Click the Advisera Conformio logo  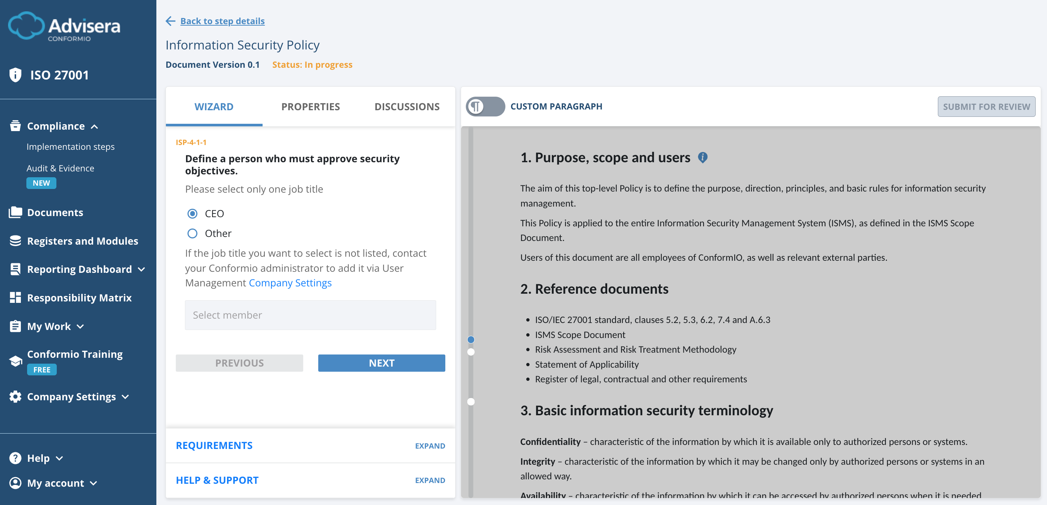point(64,26)
